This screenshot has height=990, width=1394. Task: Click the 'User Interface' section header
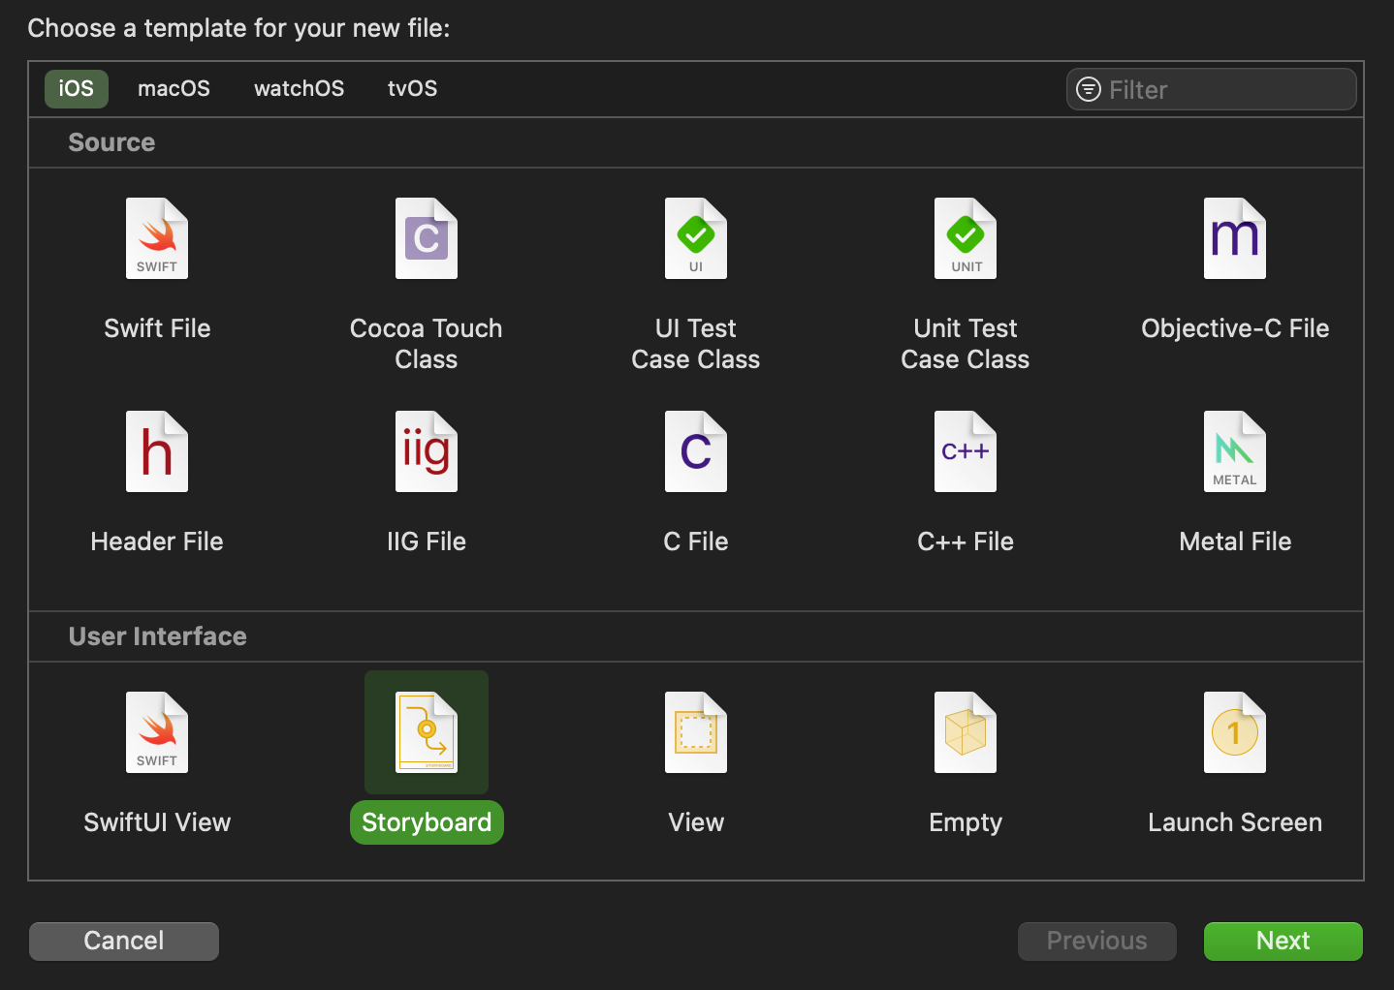click(x=157, y=636)
